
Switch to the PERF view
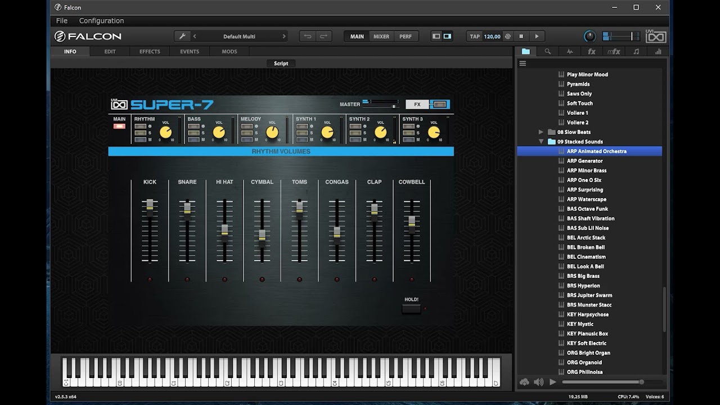coord(406,37)
